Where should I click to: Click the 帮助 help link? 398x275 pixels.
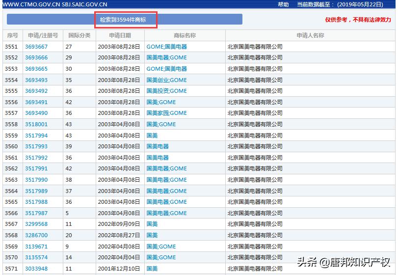click(x=283, y=4)
